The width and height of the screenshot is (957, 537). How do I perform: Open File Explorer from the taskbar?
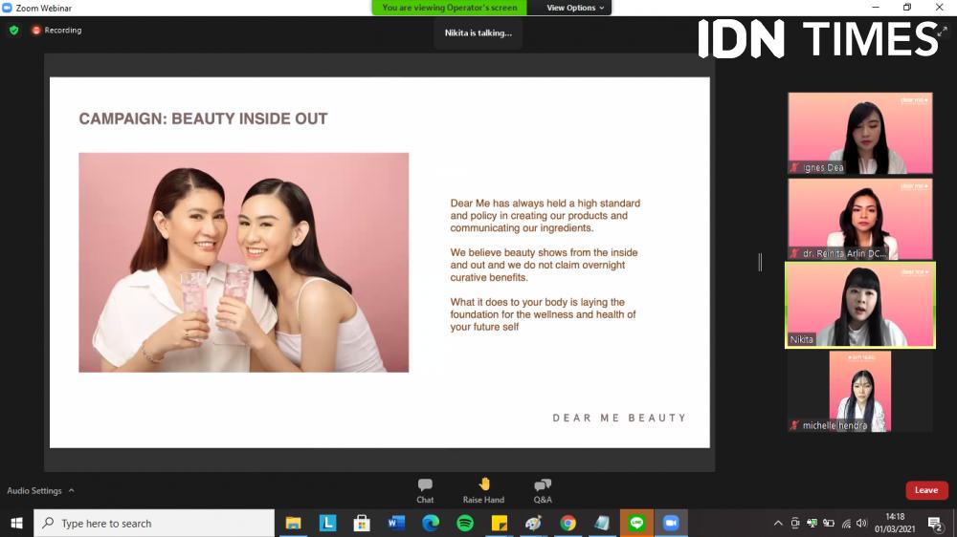coord(294,523)
